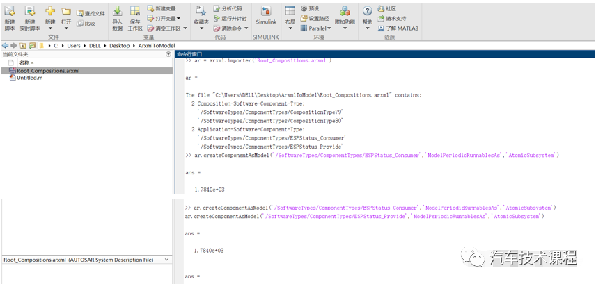
Task: Open the 清空工作区 dropdown arrow
Action: pyautogui.click(x=185, y=28)
